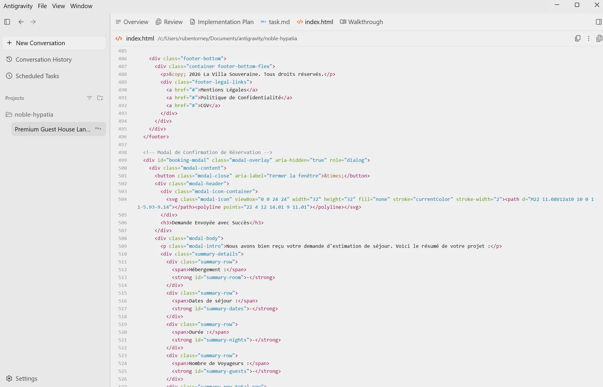Click the index.html file name header

pos(140,38)
